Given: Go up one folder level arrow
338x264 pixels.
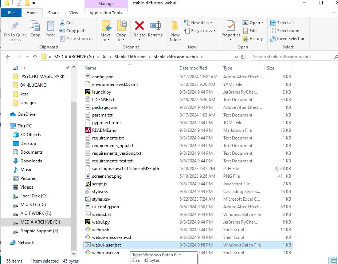Looking at the screenshot, I should coord(35,57).
